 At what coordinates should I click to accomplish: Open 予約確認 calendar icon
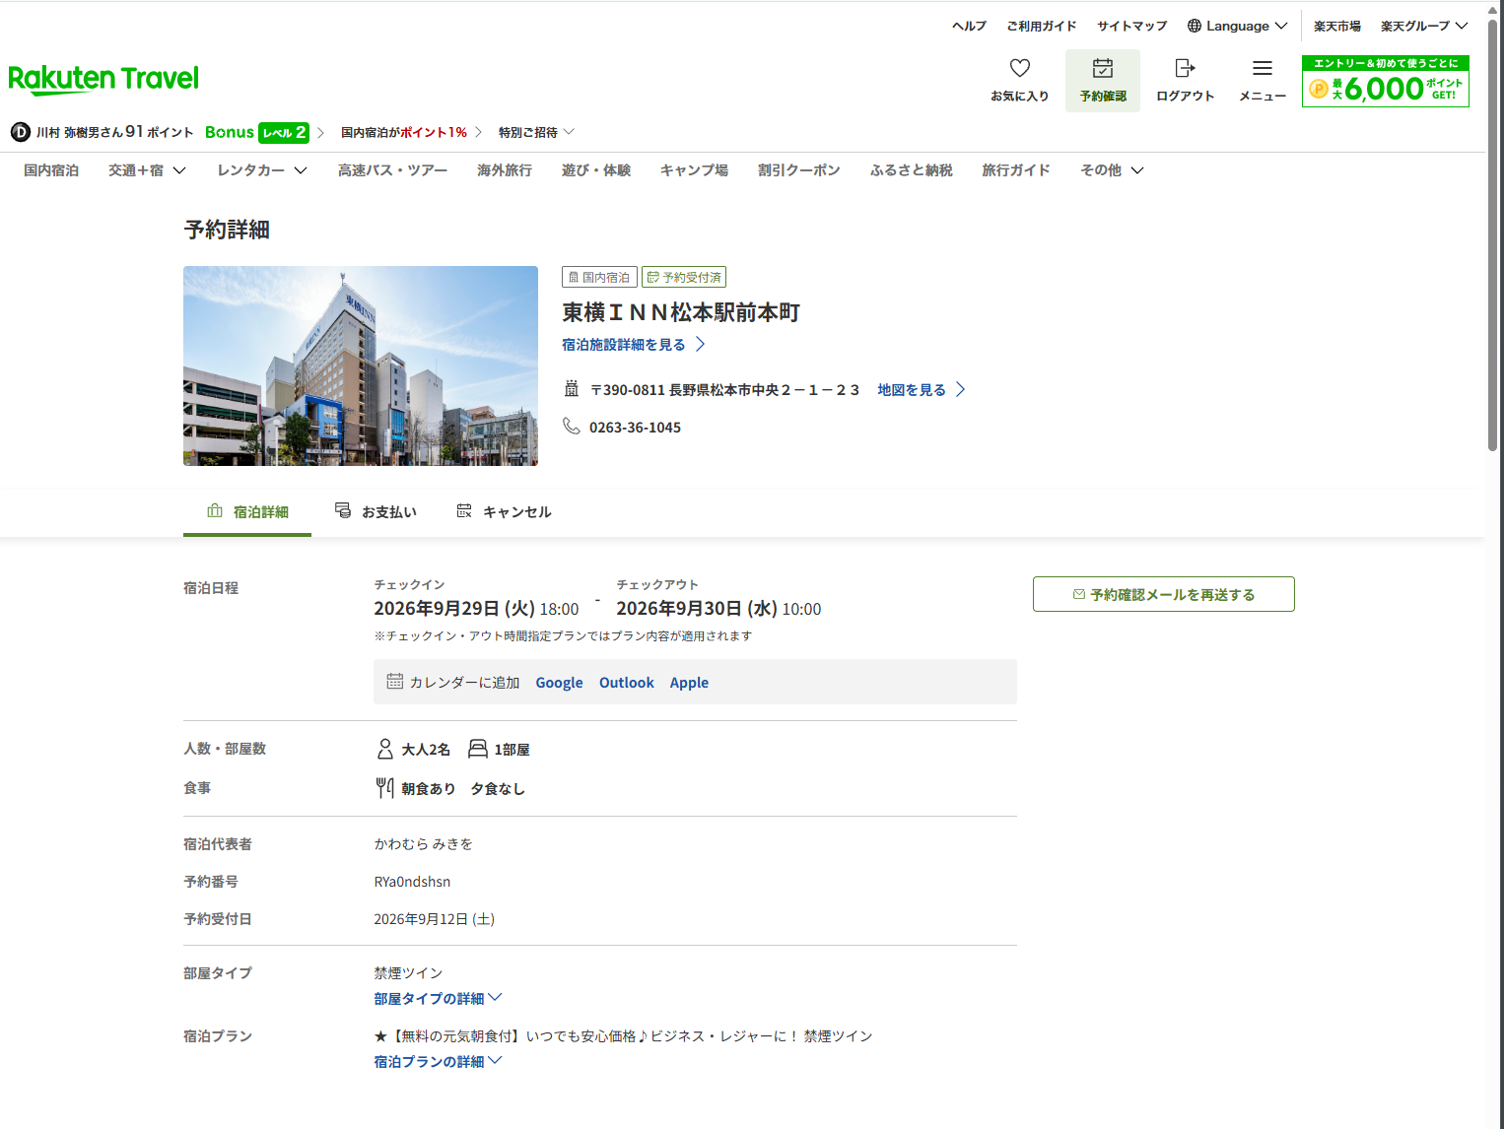tap(1103, 68)
